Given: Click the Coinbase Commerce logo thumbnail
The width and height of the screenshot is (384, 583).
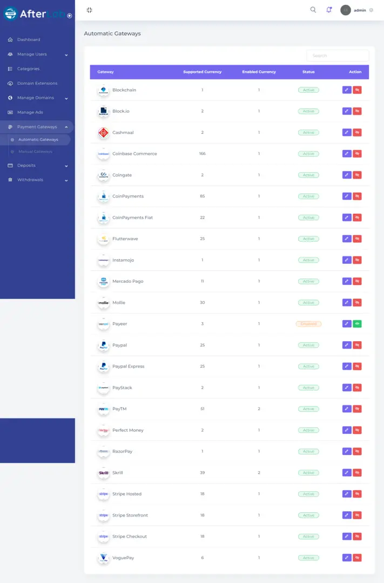Looking at the screenshot, I should click(x=104, y=153).
